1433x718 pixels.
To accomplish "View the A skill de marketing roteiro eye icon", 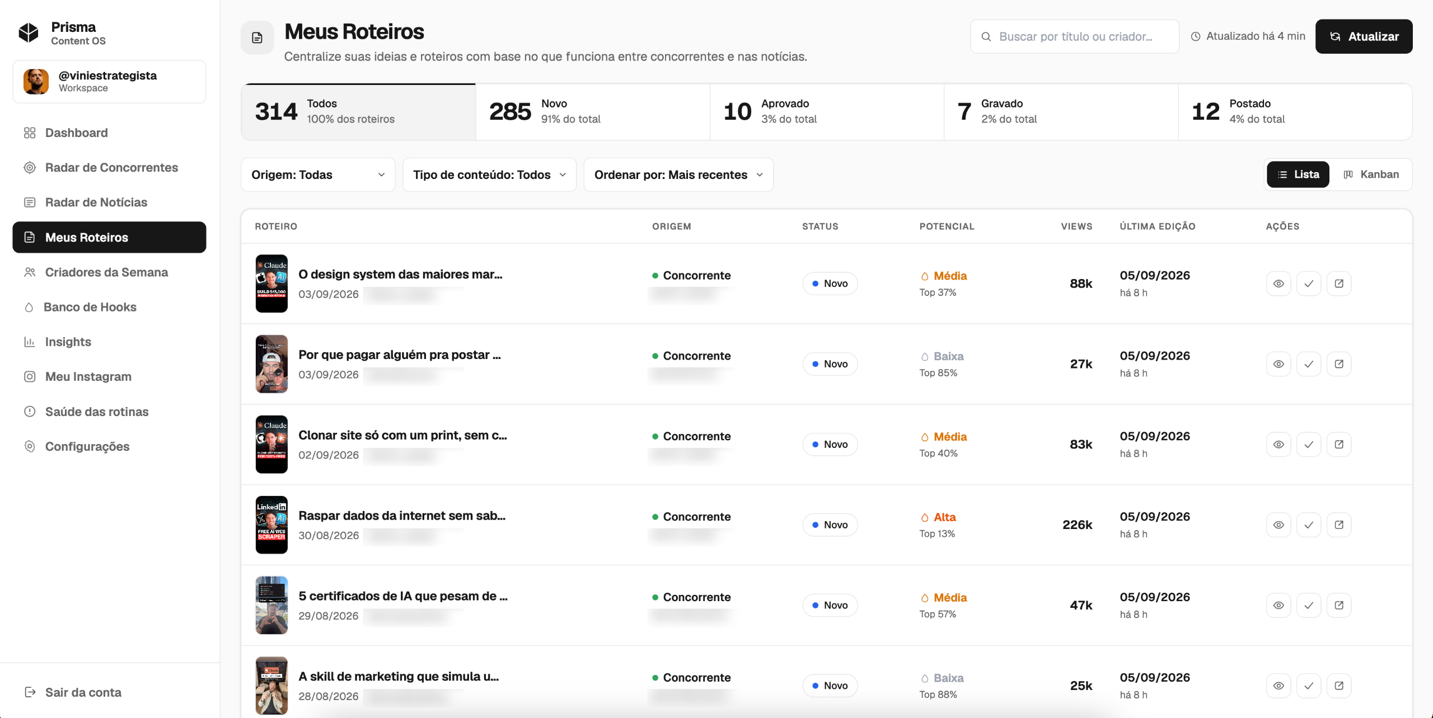I will (1279, 686).
